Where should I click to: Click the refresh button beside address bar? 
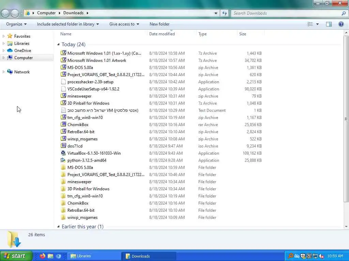pyautogui.click(x=224, y=13)
